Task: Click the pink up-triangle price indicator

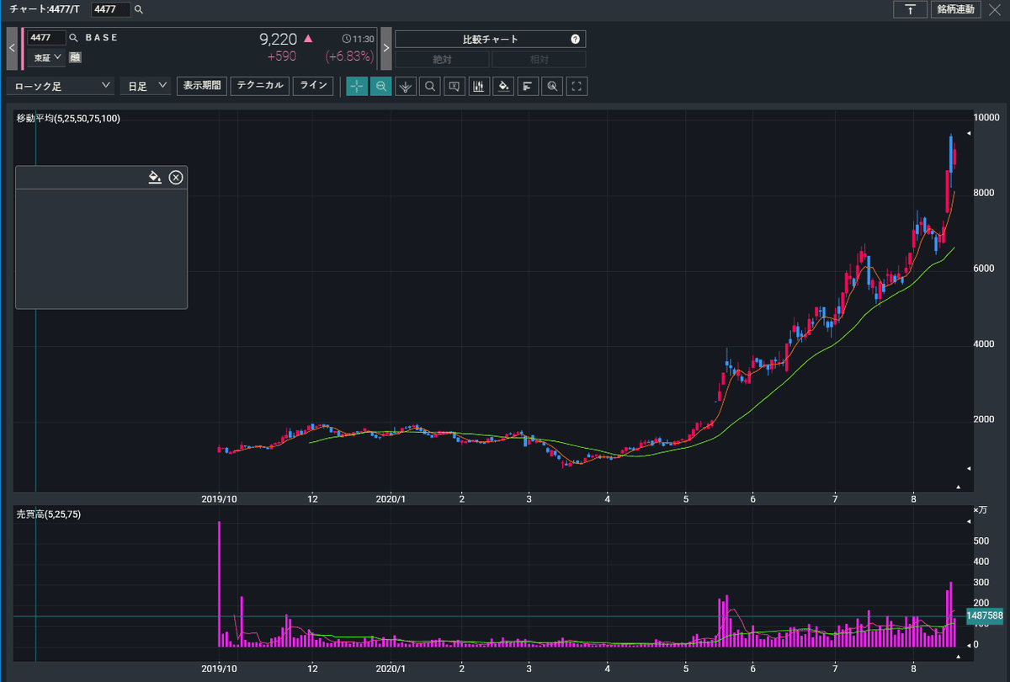Action: tap(307, 39)
